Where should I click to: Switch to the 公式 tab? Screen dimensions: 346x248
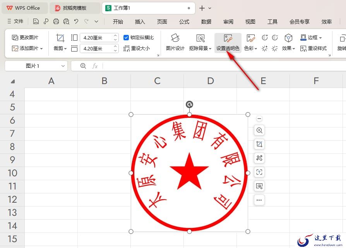tap(184, 22)
